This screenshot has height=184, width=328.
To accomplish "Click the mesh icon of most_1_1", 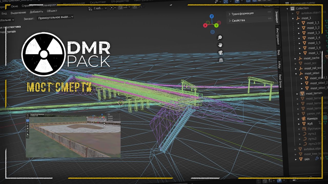I will point(303,23).
